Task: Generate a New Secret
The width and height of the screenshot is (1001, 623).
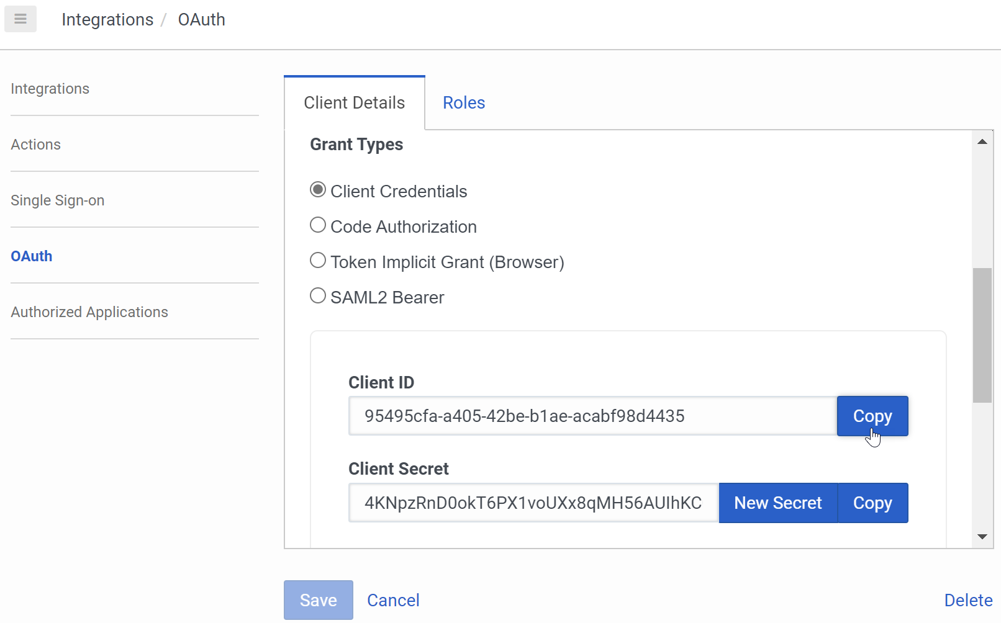Action: [x=777, y=503]
